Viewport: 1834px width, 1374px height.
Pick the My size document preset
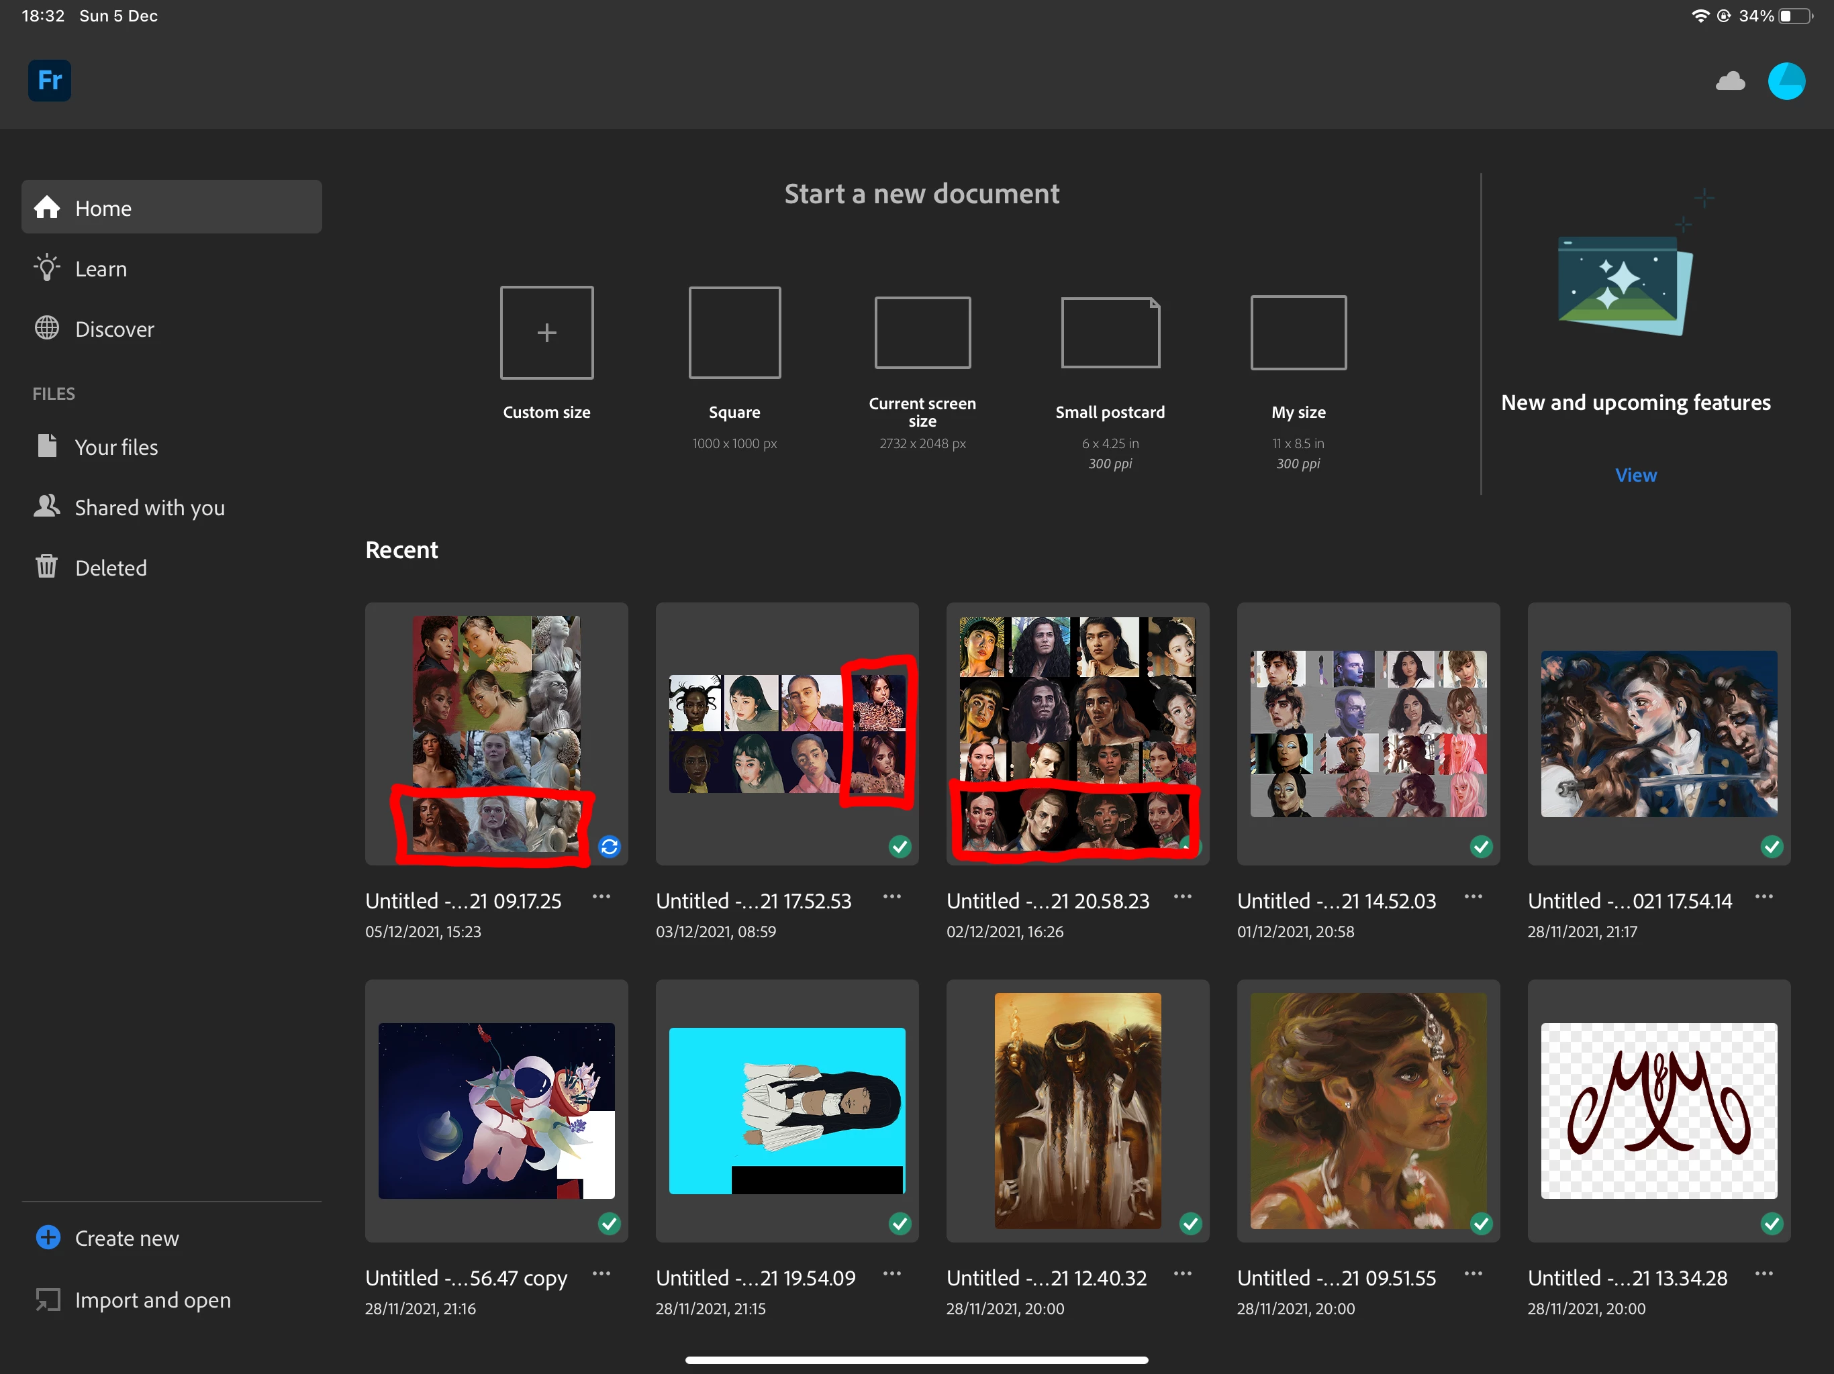pos(1298,333)
